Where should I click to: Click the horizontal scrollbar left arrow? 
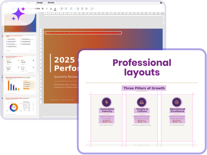(x=41, y=117)
